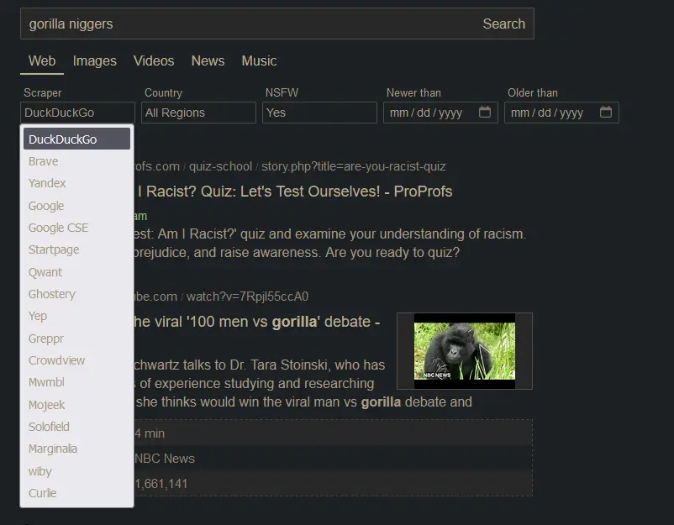The width and height of the screenshot is (674, 525).
Task: Pick Startpage from the scraper list
Action: click(77, 249)
